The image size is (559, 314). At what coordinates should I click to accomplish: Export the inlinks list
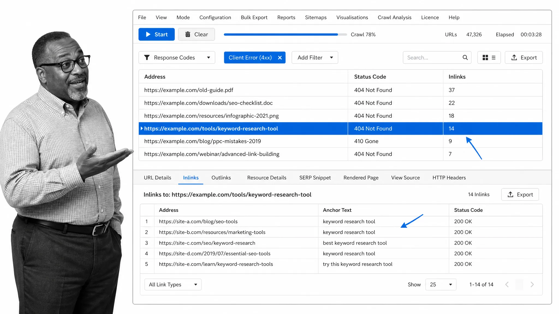[520, 194]
